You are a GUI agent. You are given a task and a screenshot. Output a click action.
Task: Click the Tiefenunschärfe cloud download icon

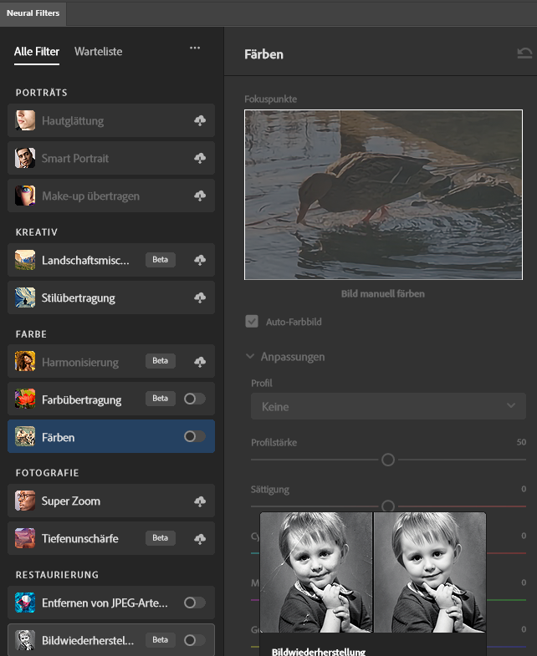[199, 539]
